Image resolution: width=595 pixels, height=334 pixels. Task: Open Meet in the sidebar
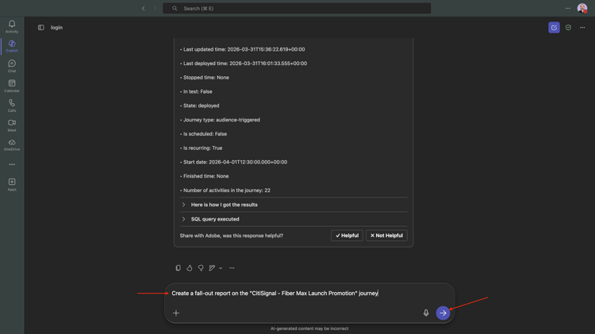pos(12,125)
